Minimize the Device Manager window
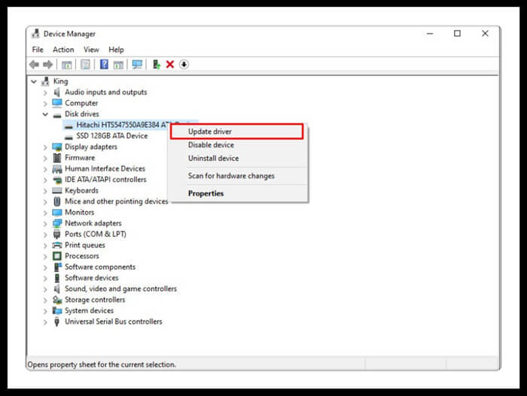Image resolution: width=527 pixels, height=396 pixels. point(430,34)
